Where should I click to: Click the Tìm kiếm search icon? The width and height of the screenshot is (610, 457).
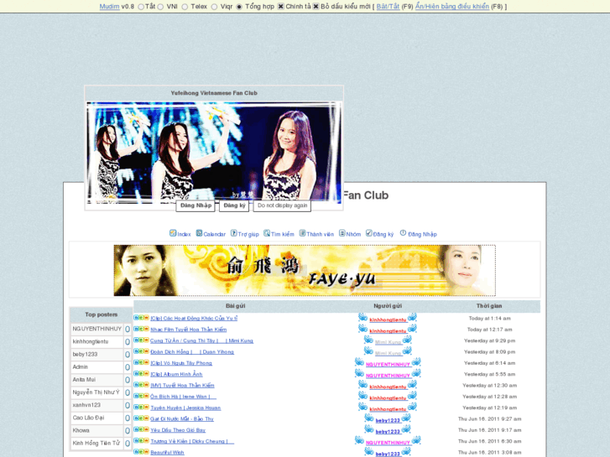(x=267, y=233)
